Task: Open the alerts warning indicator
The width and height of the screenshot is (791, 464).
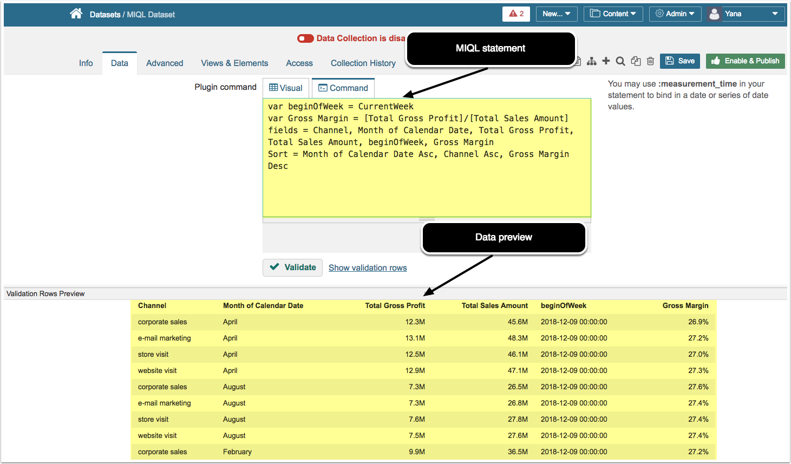Action: coord(516,14)
